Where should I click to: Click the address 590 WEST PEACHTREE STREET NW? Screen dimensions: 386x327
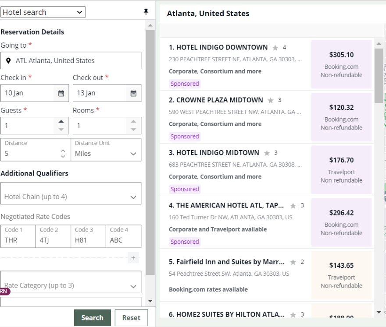pos(235,112)
